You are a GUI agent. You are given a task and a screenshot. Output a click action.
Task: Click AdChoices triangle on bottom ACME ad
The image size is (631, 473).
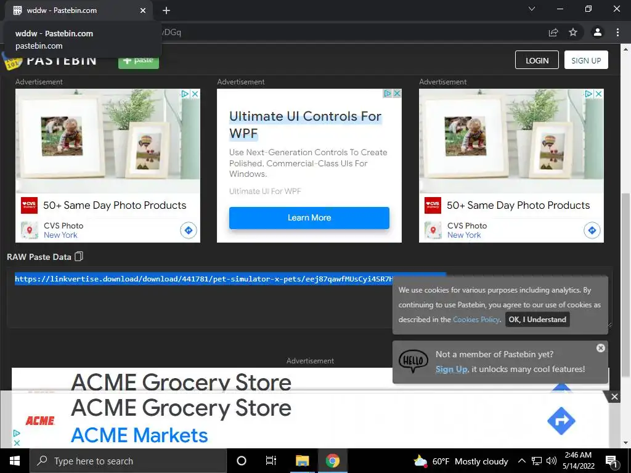tap(17, 433)
